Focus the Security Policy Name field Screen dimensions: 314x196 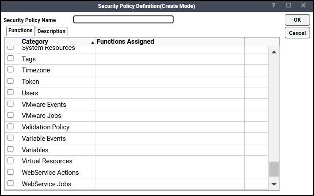pos(123,20)
